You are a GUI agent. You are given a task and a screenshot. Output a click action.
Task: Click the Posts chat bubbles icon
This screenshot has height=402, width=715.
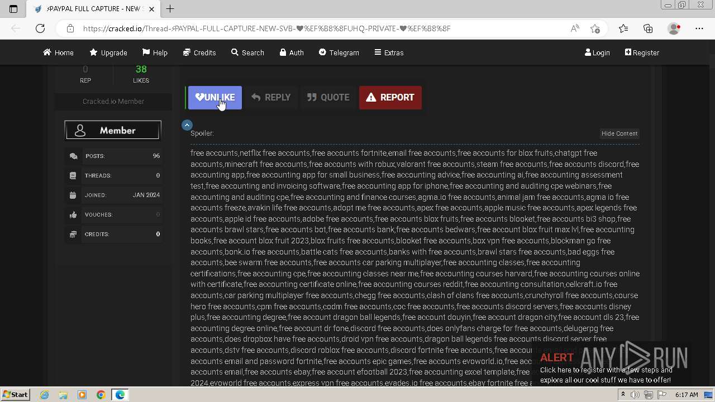[73, 156]
